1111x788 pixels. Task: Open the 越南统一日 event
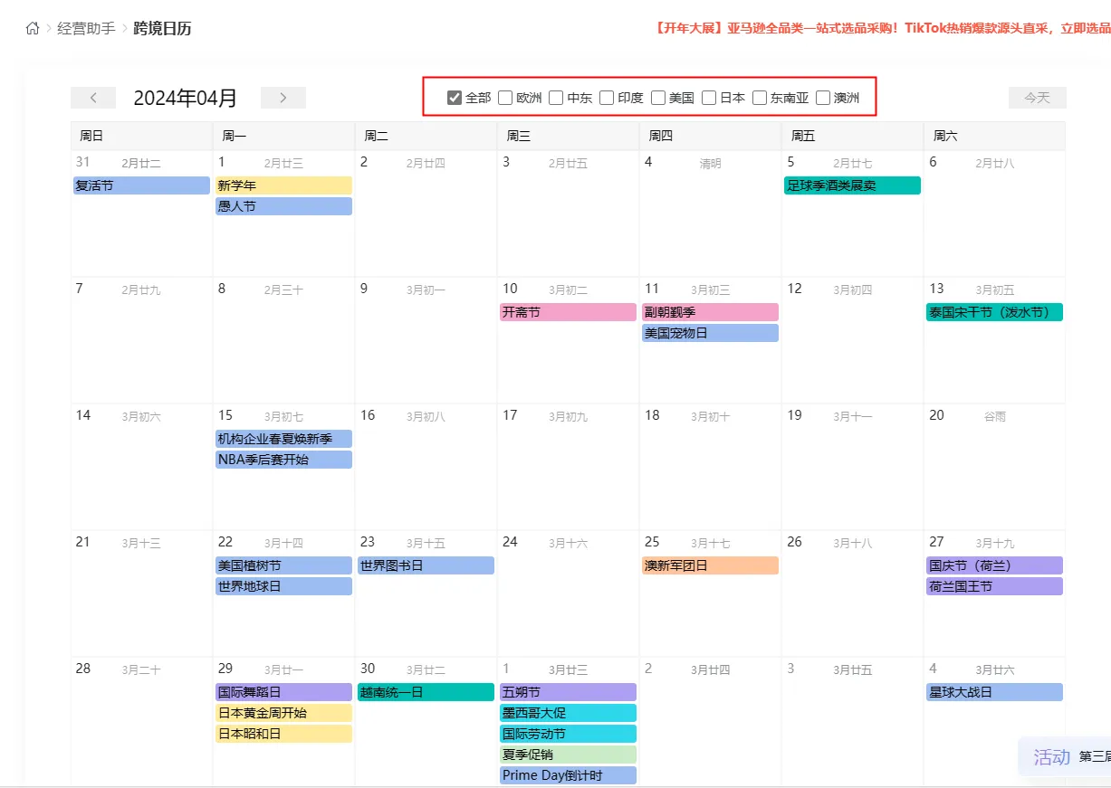pos(426,692)
